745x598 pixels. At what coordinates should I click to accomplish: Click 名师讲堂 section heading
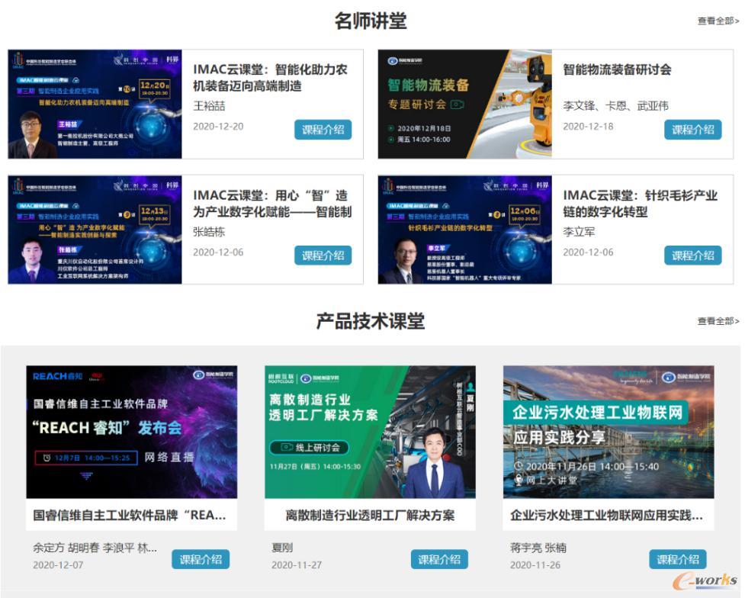[x=371, y=21]
